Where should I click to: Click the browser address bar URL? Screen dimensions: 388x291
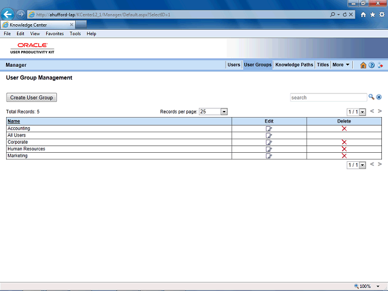tap(103, 15)
